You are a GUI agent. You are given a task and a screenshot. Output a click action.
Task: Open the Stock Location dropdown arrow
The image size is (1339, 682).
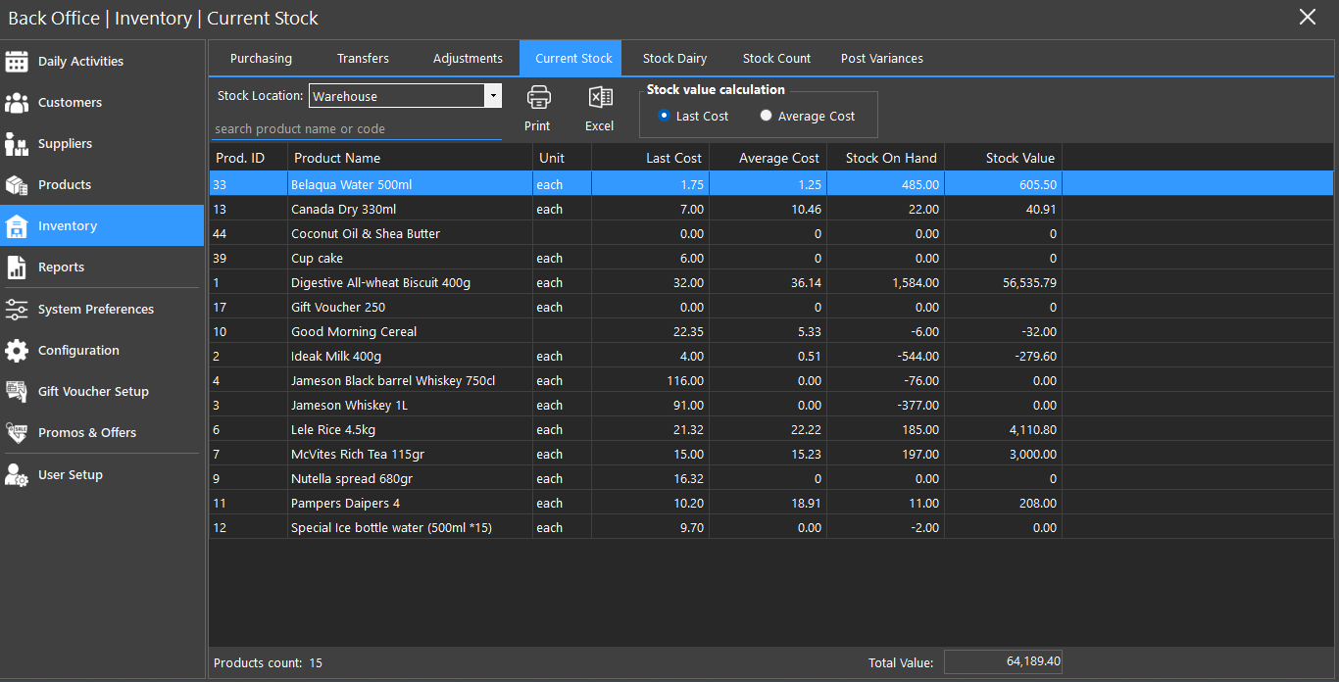(493, 96)
